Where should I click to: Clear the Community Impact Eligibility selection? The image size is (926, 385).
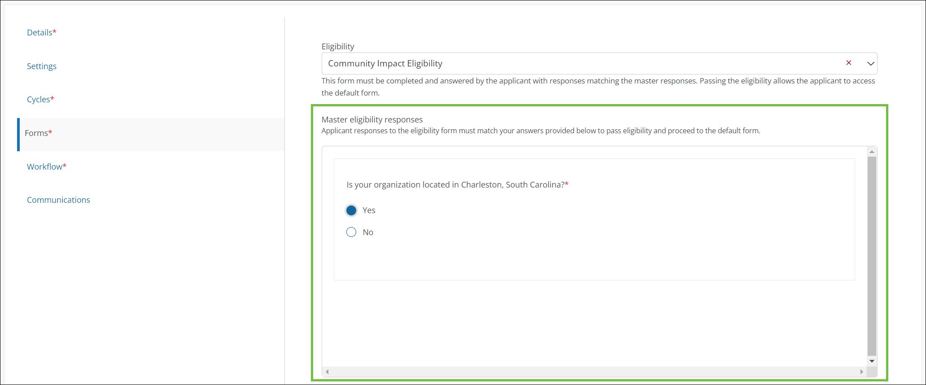(849, 63)
